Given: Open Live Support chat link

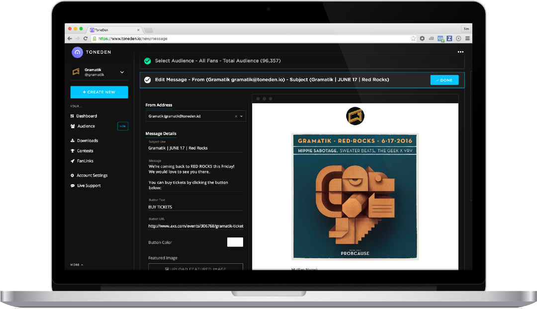Looking at the screenshot, I should [89, 186].
